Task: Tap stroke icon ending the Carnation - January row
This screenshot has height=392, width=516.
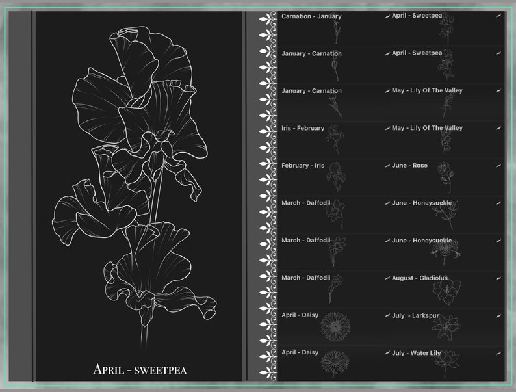Action: pos(388,16)
